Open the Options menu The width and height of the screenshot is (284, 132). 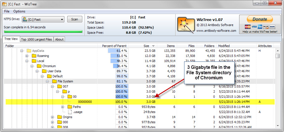pos(19,11)
